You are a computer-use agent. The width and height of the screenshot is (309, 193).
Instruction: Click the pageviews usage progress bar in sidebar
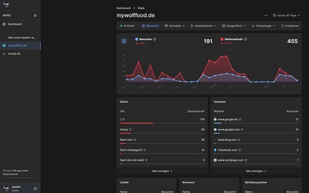20,178
